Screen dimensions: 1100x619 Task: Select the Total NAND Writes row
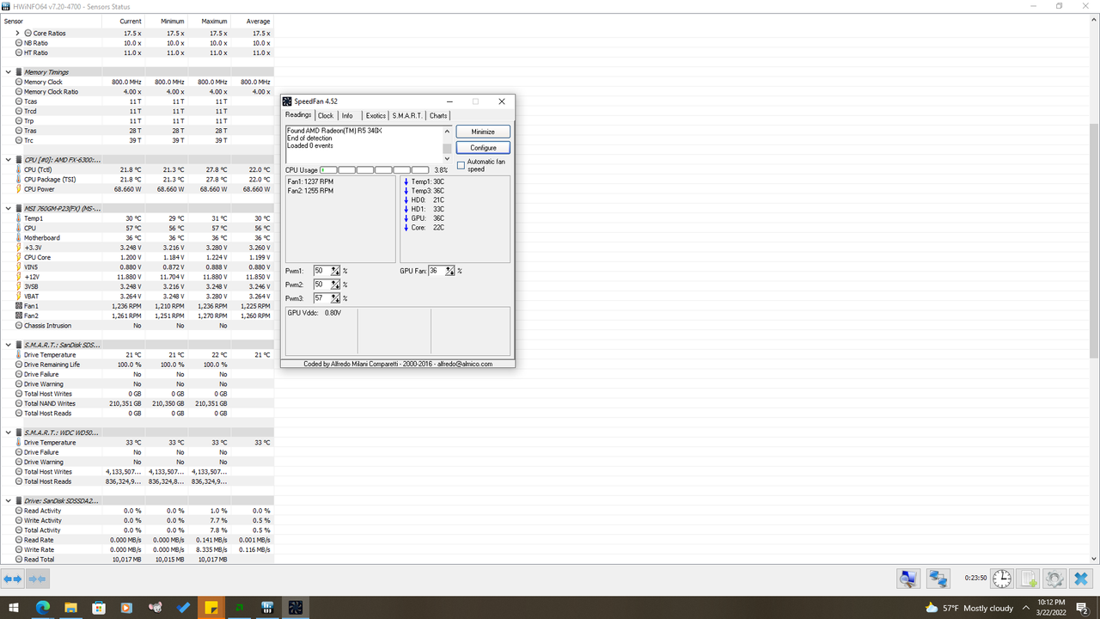137,403
